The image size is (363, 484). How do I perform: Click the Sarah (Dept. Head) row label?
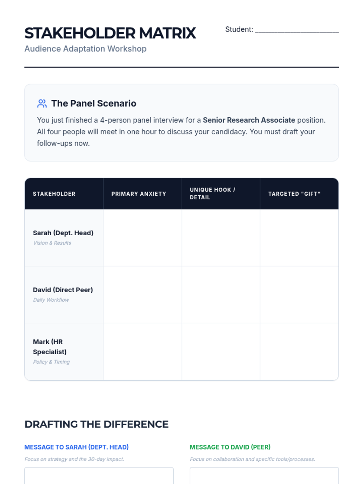(63, 233)
